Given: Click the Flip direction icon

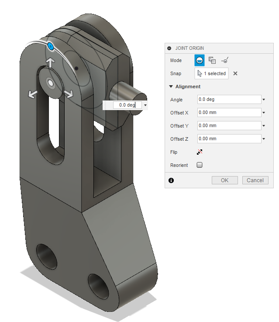Looking at the screenshot, I should coord(200,152).
